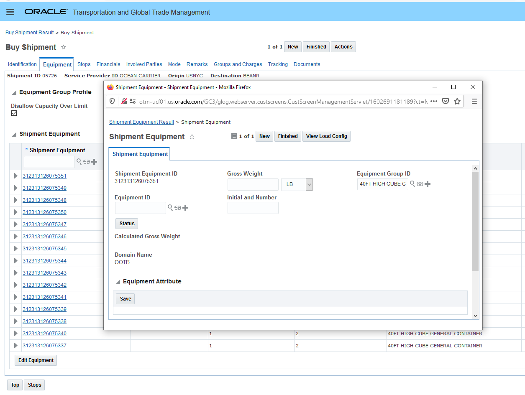Mark Buy Shipment as favorite star
The width and height of the screenshot is (525, 395).
(64, 47)
